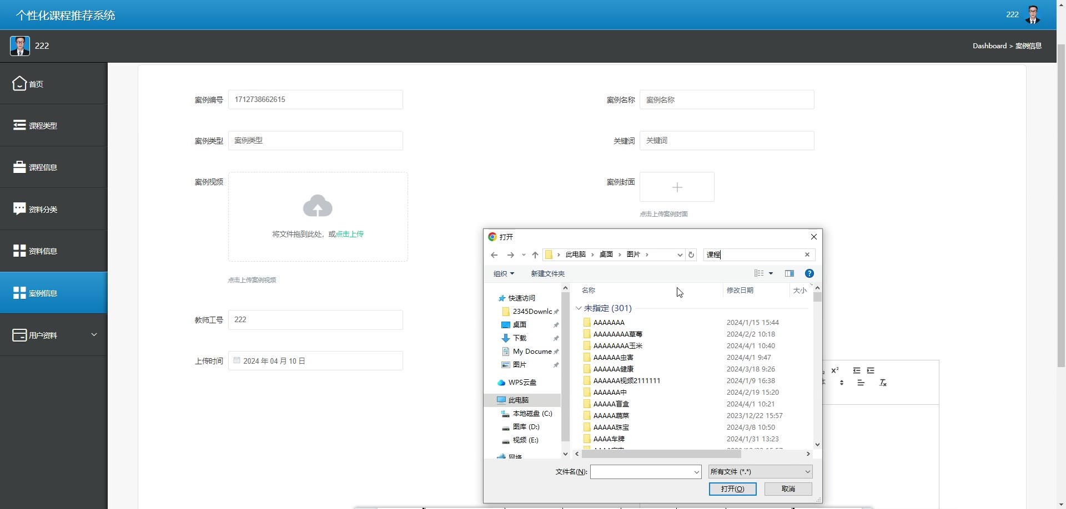The width and height of the screenshot is (1066, 509).
Task: Click the cloud upload icon for 案例视频
Action: 318,206
